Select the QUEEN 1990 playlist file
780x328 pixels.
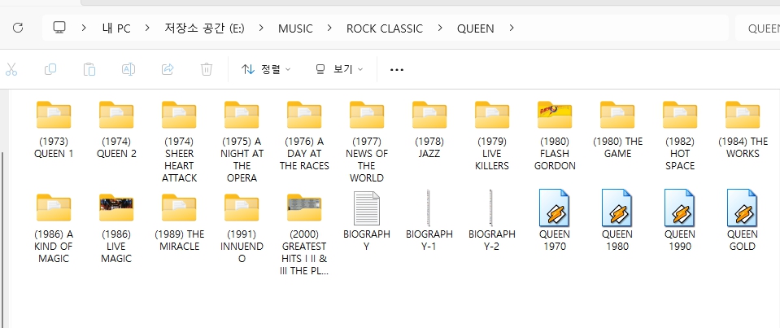tap(680, 221)
